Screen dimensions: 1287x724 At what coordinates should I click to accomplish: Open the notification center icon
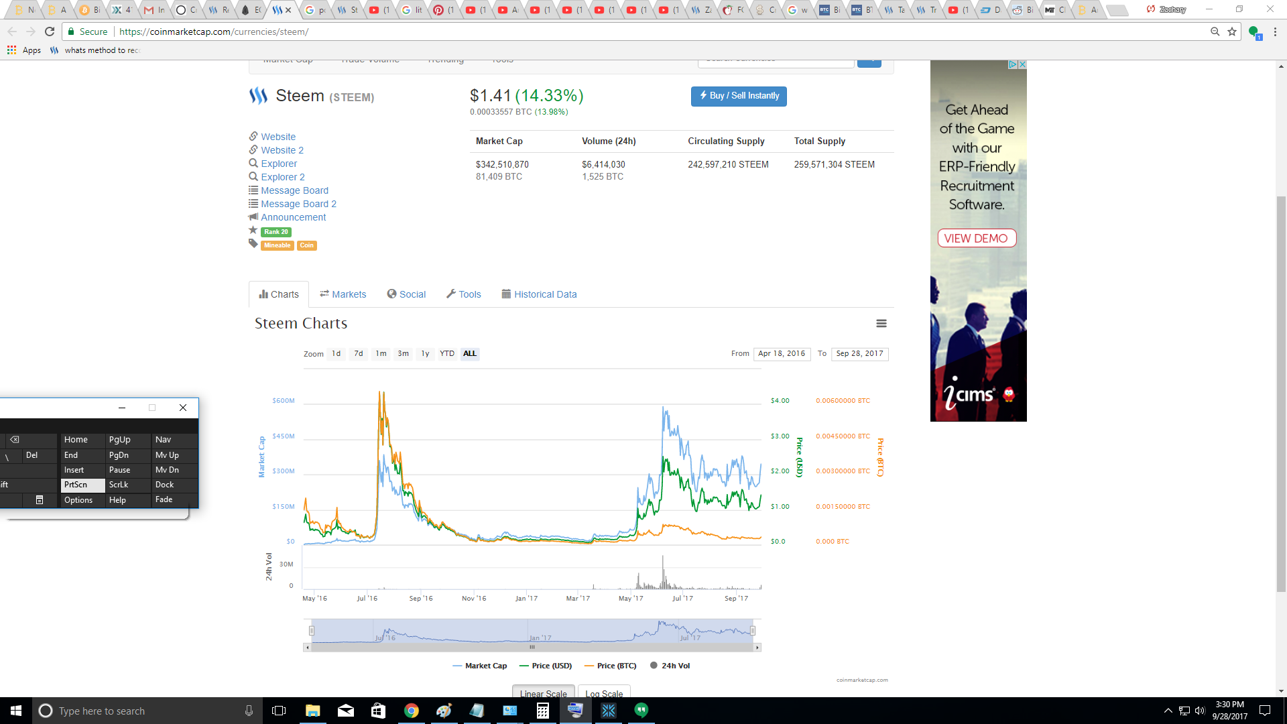point(1265,711)
